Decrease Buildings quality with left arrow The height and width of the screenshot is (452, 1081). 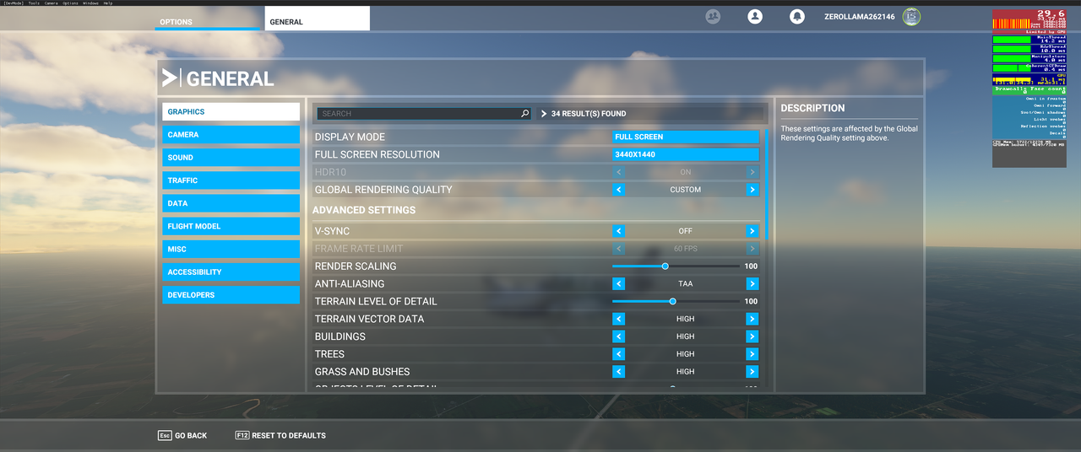point(618,336)
